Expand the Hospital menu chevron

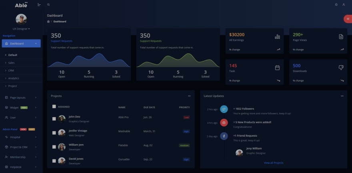tap(36, 137)
